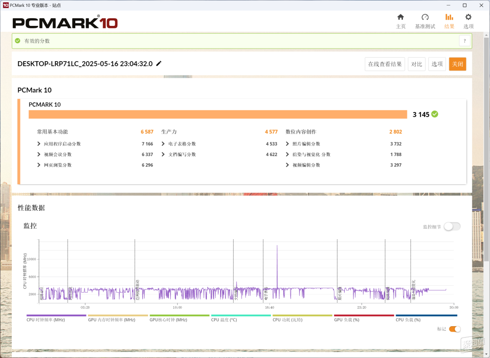Click the 生产力 score 4 577
The width and height of the screenshot is (490, 358).
pos(271,132)
